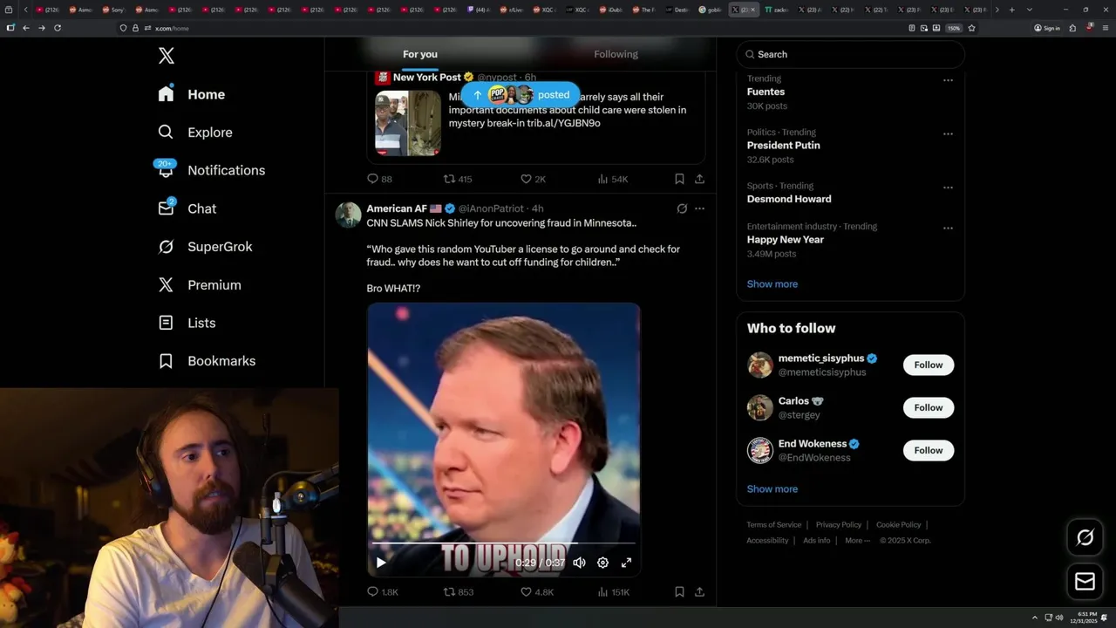The height and width of the screenshot is (628, 1116).
Task: Reply to the American AF tweet
Action: pyautogui.click(x=383, y=592)
